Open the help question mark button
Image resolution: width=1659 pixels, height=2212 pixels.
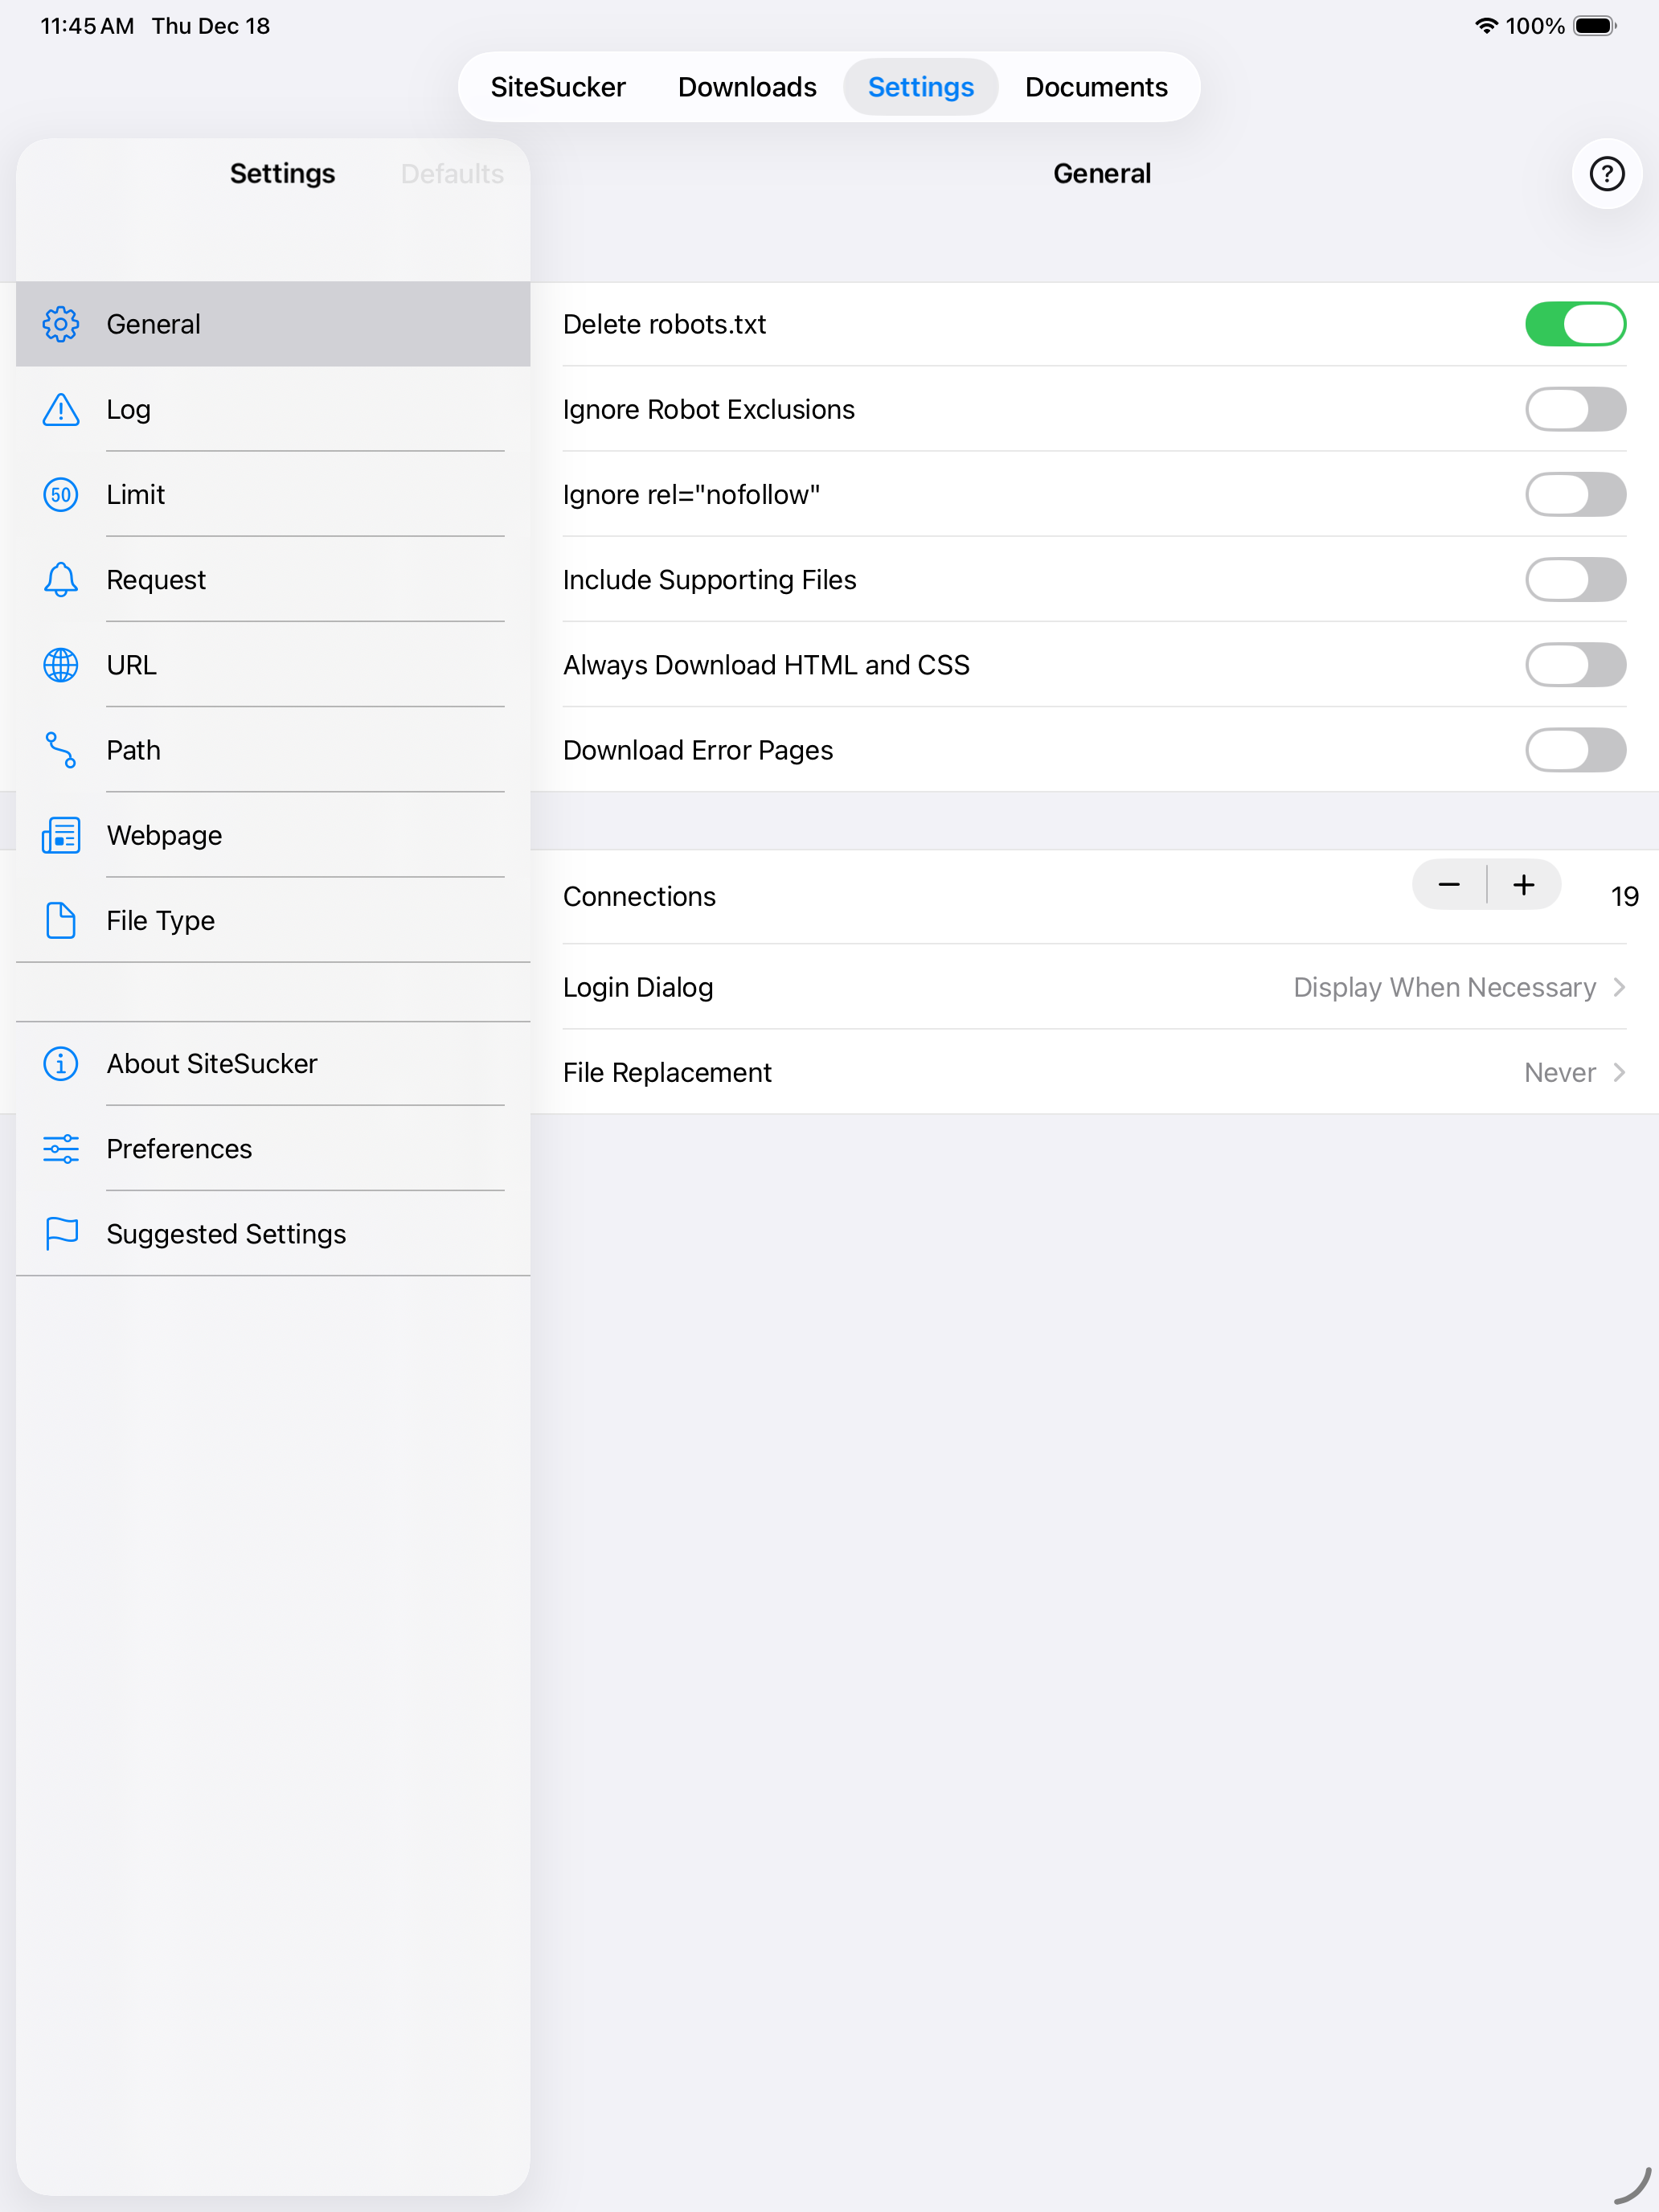1606,173
